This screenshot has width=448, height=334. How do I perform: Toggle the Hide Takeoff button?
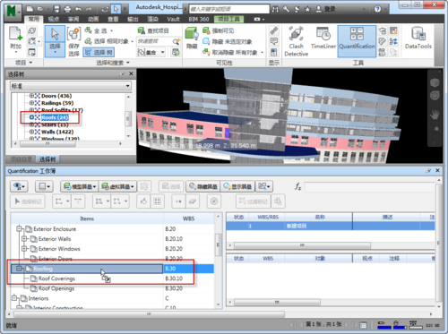click(x=203, y=186)
